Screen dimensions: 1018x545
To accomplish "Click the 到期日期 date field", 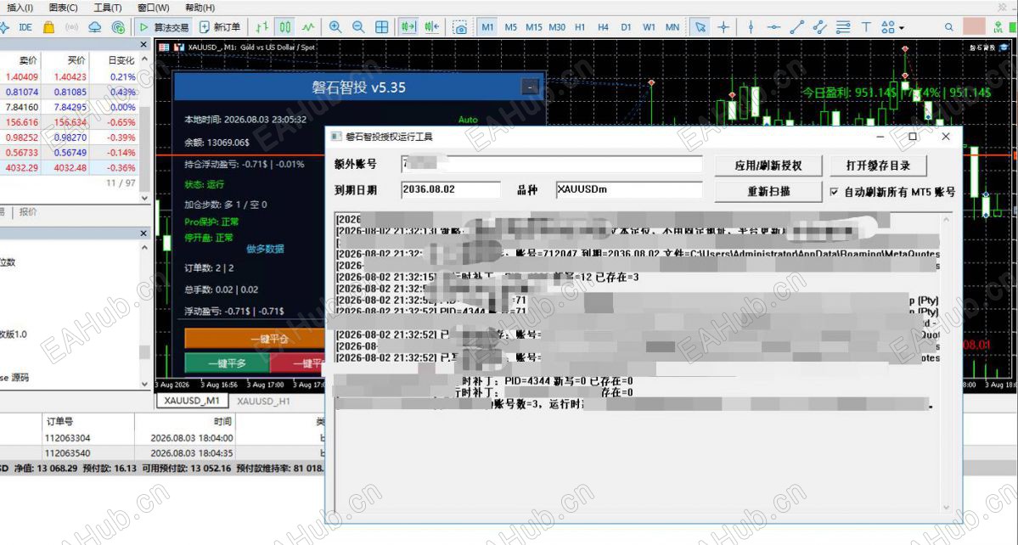I will coord(451,189).
